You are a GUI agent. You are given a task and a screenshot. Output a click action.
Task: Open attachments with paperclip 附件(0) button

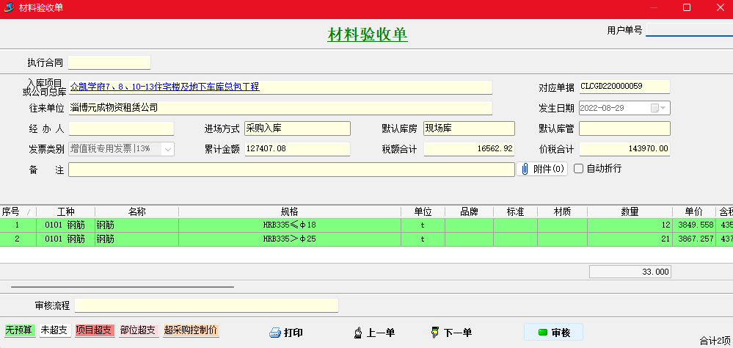tap(542, 169)
